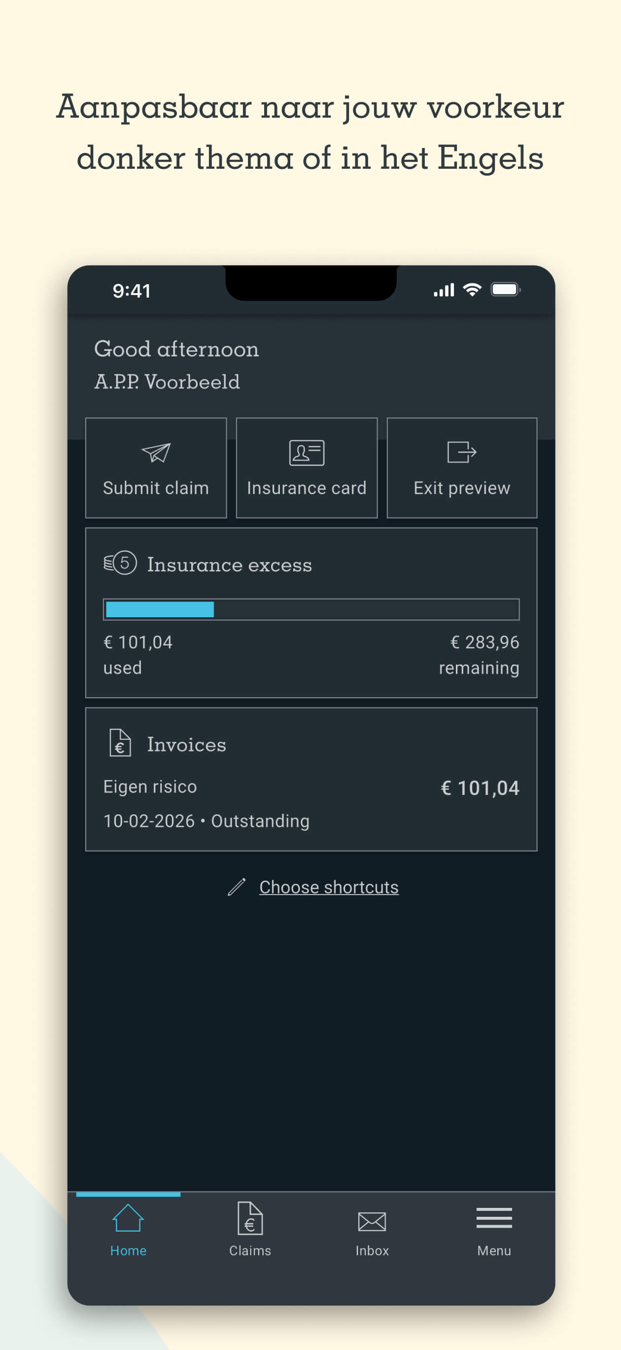621x1350 pixels.
Task: Open the Insurance card ID icon
Action: [307, 453]
